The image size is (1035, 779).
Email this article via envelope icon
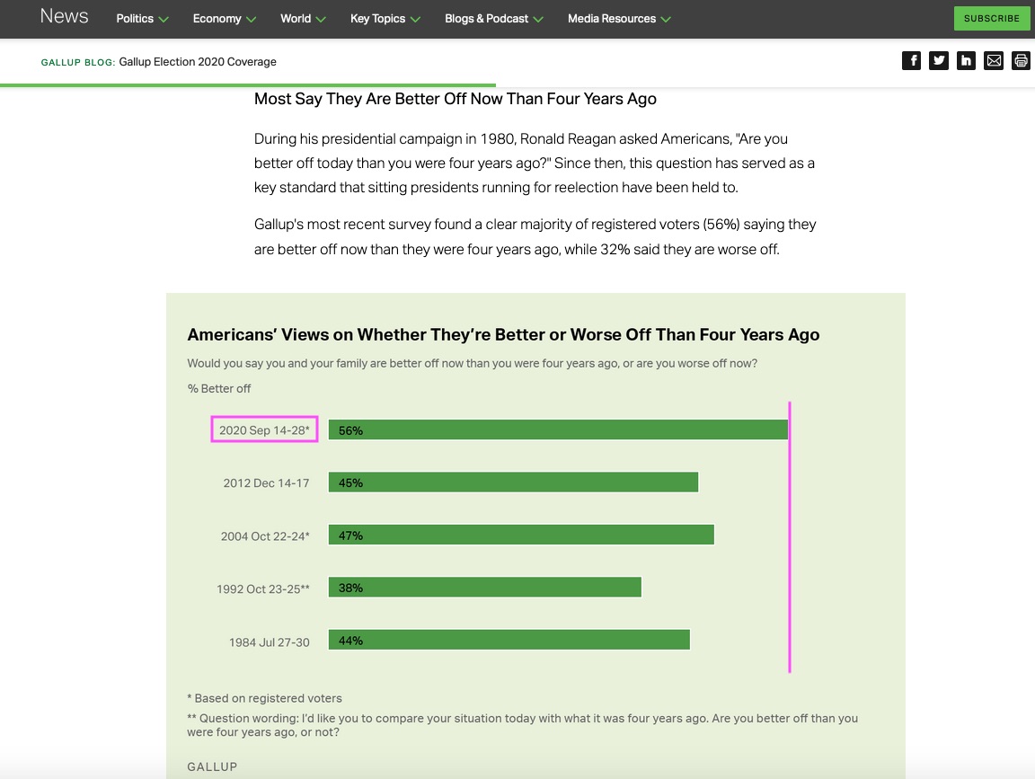tap(994, 61)
